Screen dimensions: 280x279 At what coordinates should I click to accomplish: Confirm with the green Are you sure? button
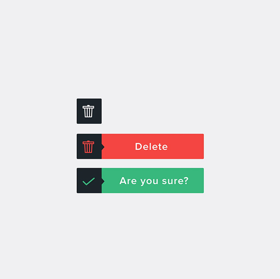[153, 180]
